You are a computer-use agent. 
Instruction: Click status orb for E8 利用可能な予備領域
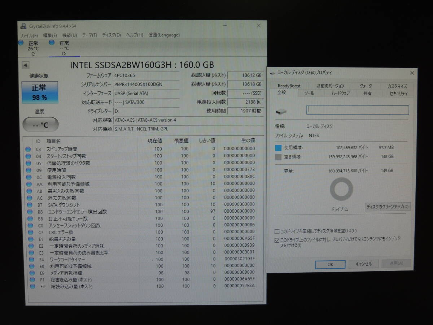pos(32,266)
